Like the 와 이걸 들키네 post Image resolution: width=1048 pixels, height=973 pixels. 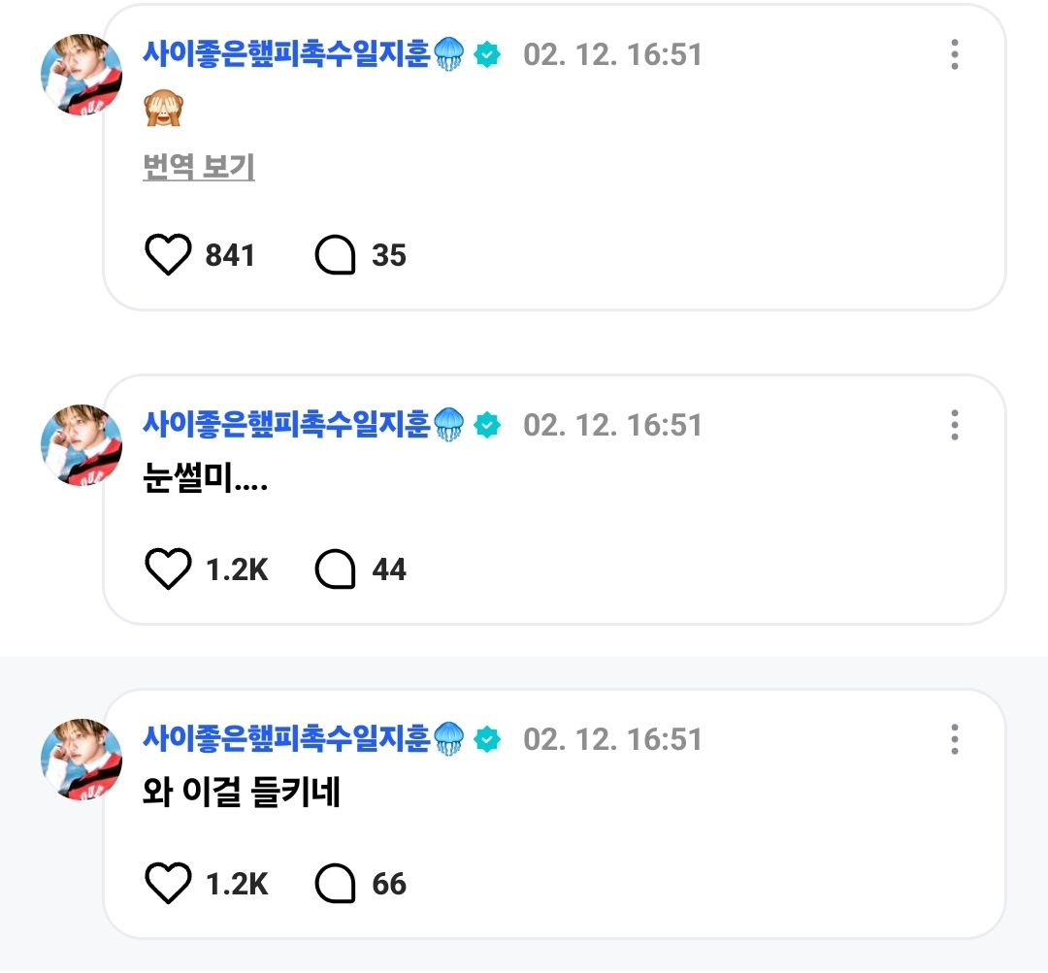pos(168,884)
